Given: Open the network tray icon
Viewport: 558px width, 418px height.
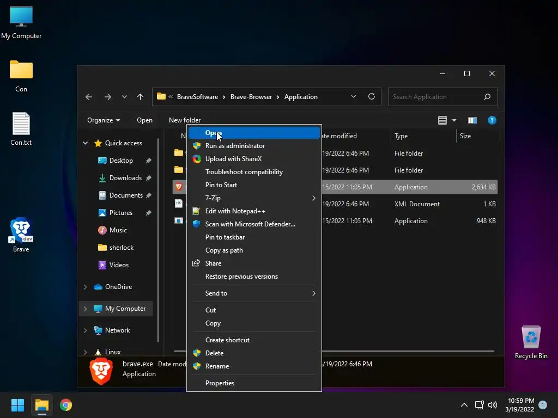Looking at the screenshot, I should [480, 405].
